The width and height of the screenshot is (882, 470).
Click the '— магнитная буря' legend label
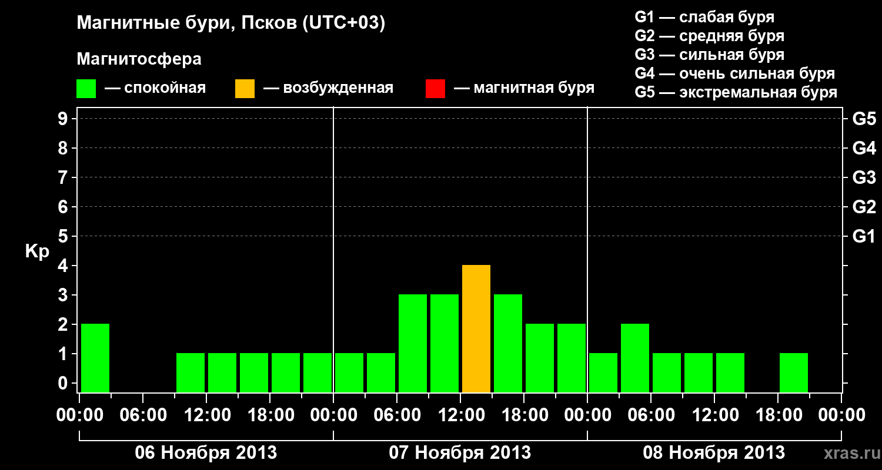[524, 88]
